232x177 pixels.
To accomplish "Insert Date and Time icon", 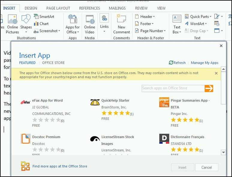I will [x=217, y=24].
